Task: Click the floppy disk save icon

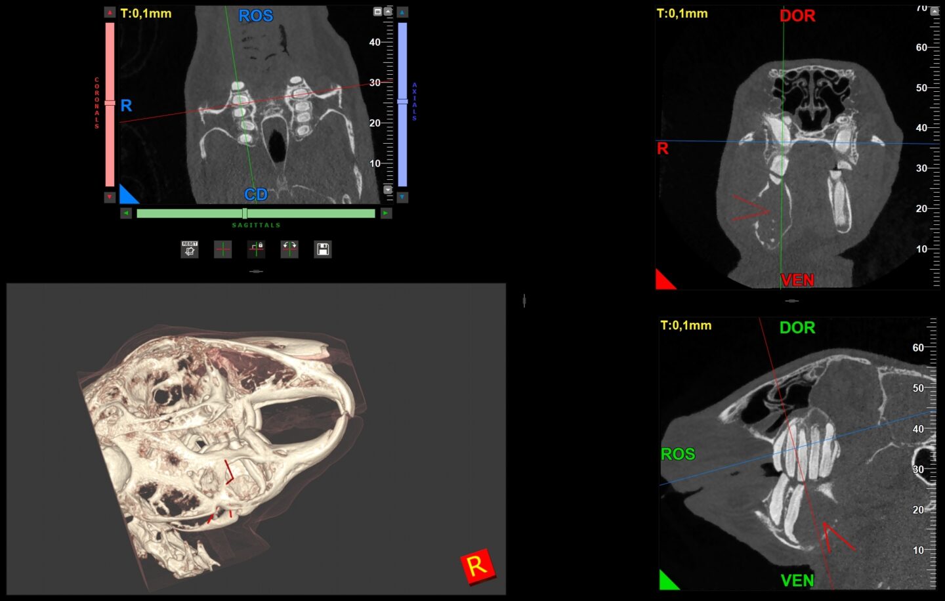Action: pos(323,249)
